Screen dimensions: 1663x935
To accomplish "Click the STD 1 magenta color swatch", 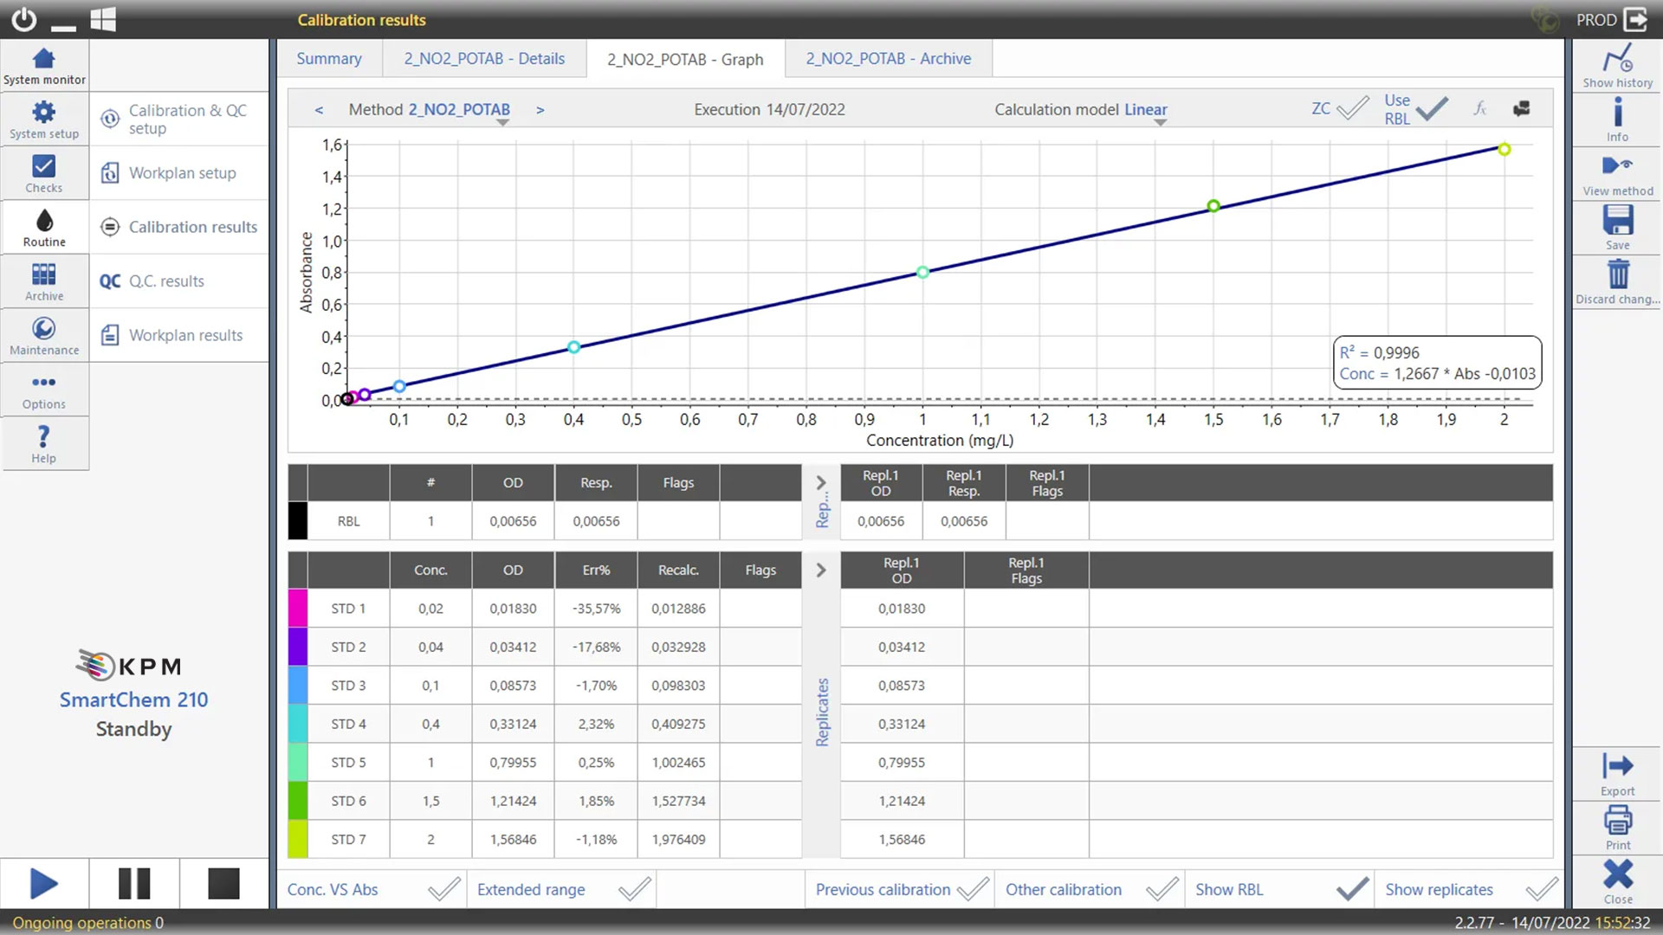I will click(297, 609).
